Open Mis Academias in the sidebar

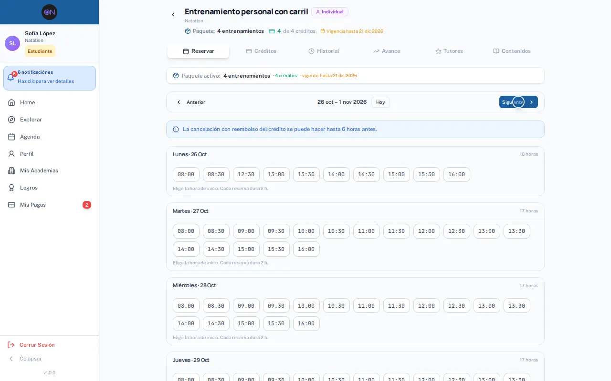click(x=50, y=170)
